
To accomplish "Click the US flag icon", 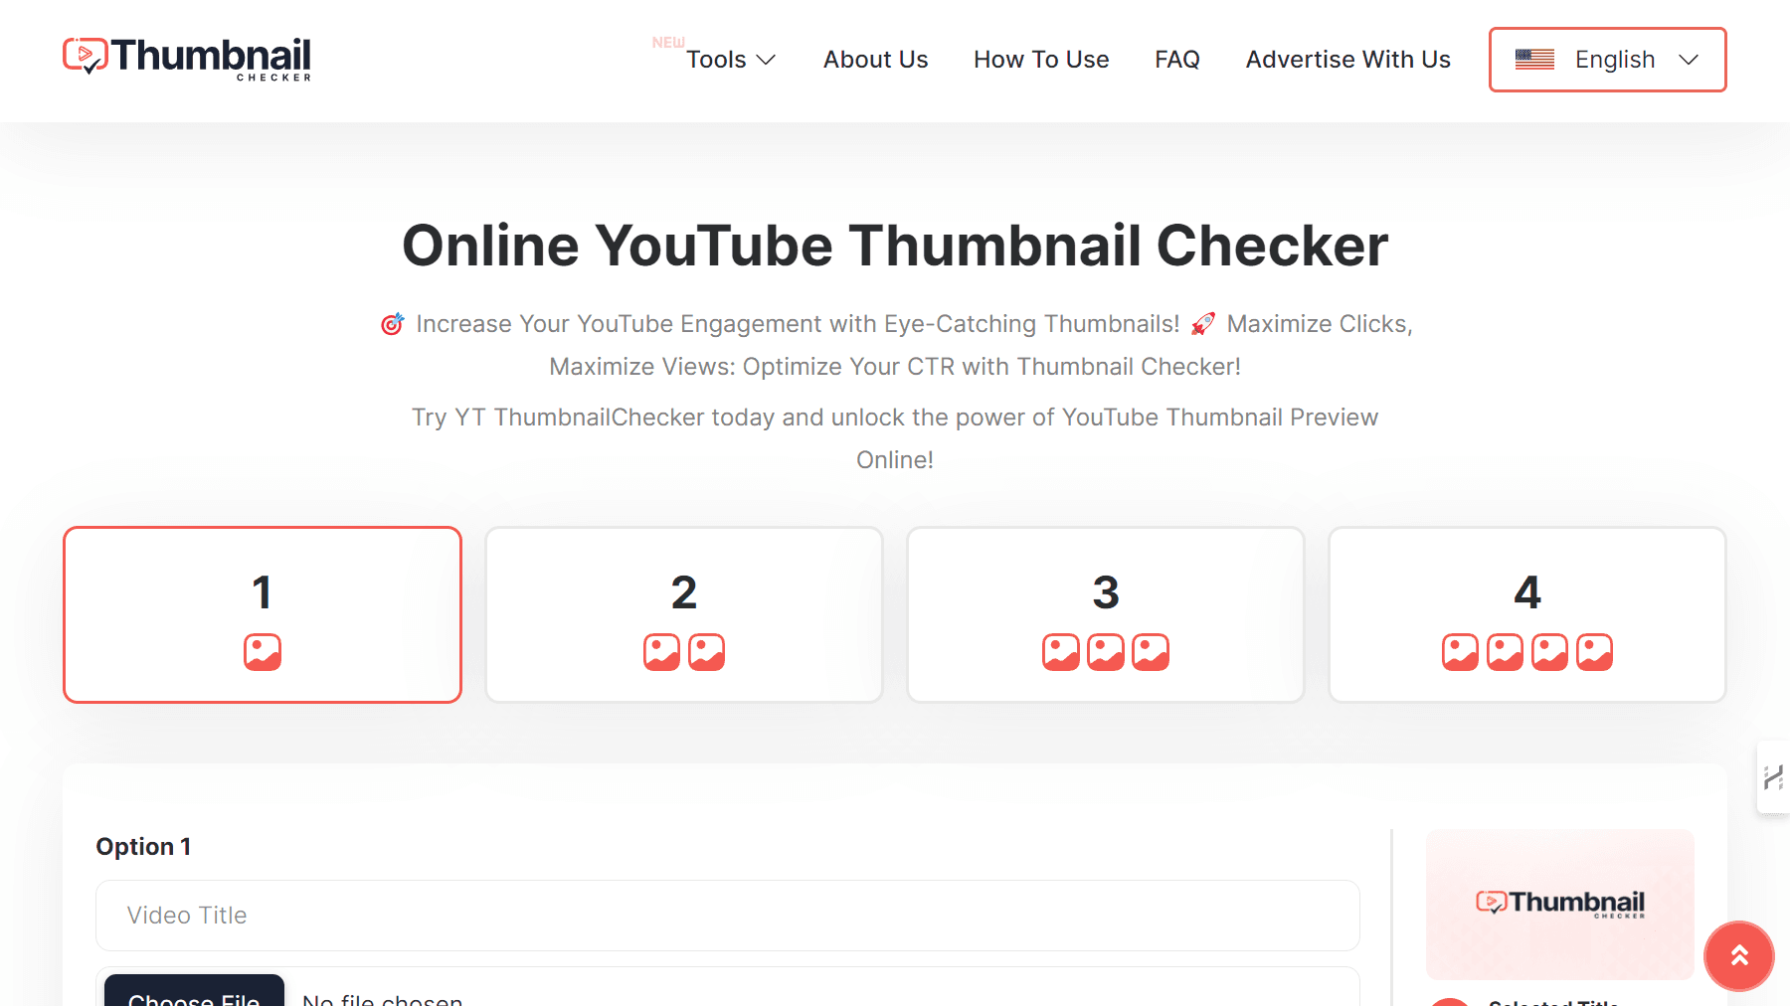I will click(1534, 60).
